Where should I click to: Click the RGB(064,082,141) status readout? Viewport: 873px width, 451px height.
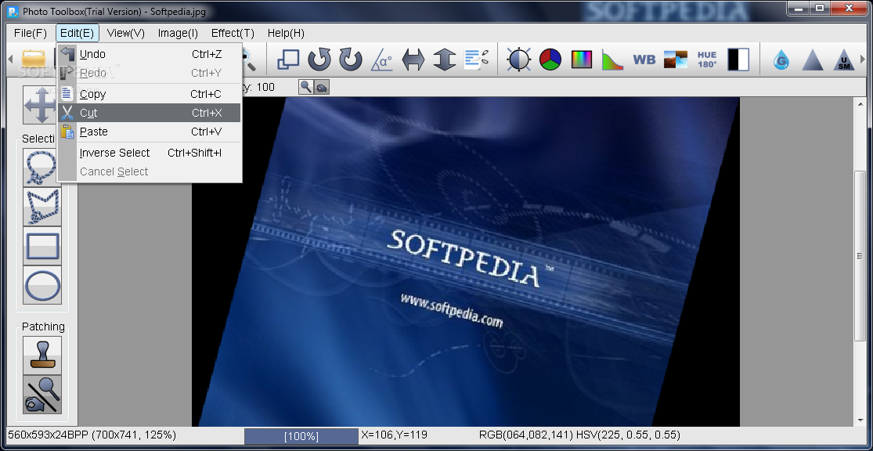click(x=525, y=435)
